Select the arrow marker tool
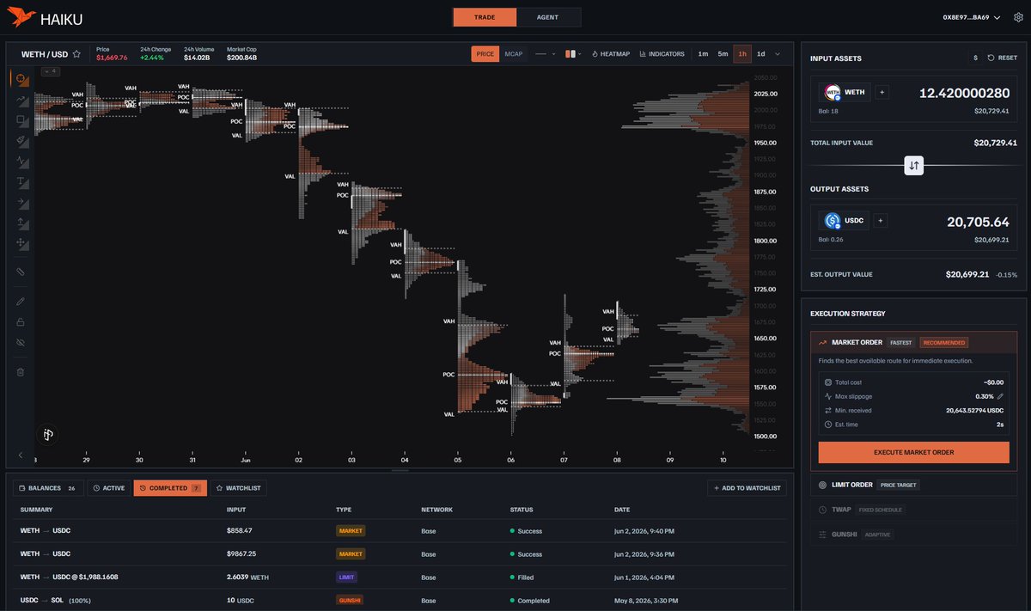The height and width of the screenshot is (611, 1031). click(x=21, y=202)
